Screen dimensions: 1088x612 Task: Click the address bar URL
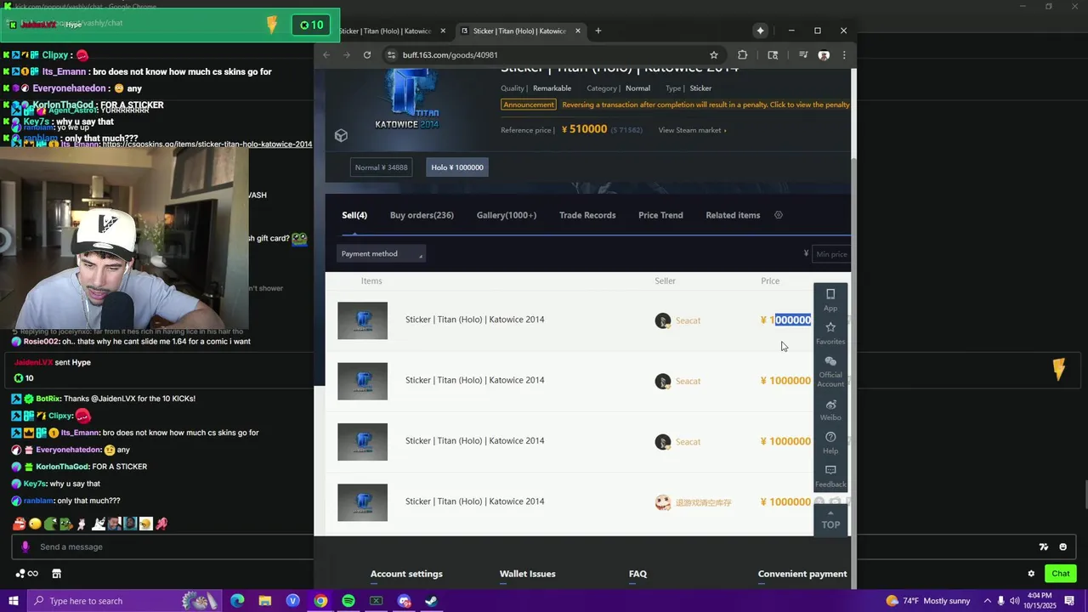pos(450,55)
